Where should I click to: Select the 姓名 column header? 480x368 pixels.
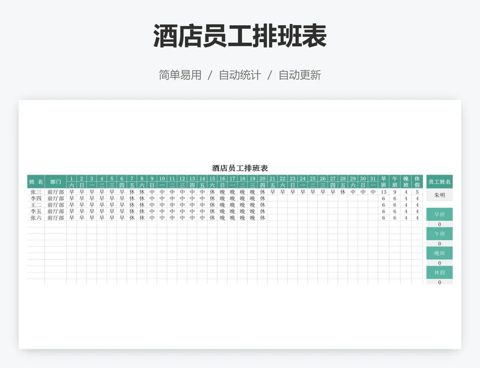click(36, 182)
